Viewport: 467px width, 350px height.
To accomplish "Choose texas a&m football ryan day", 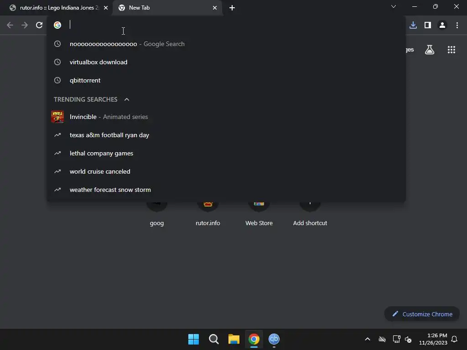I will [226, 135].
